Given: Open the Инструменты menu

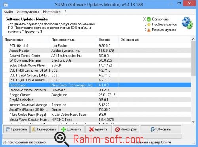Looking at the screenshot, I should pyautogui.click(x=28, y=12).
